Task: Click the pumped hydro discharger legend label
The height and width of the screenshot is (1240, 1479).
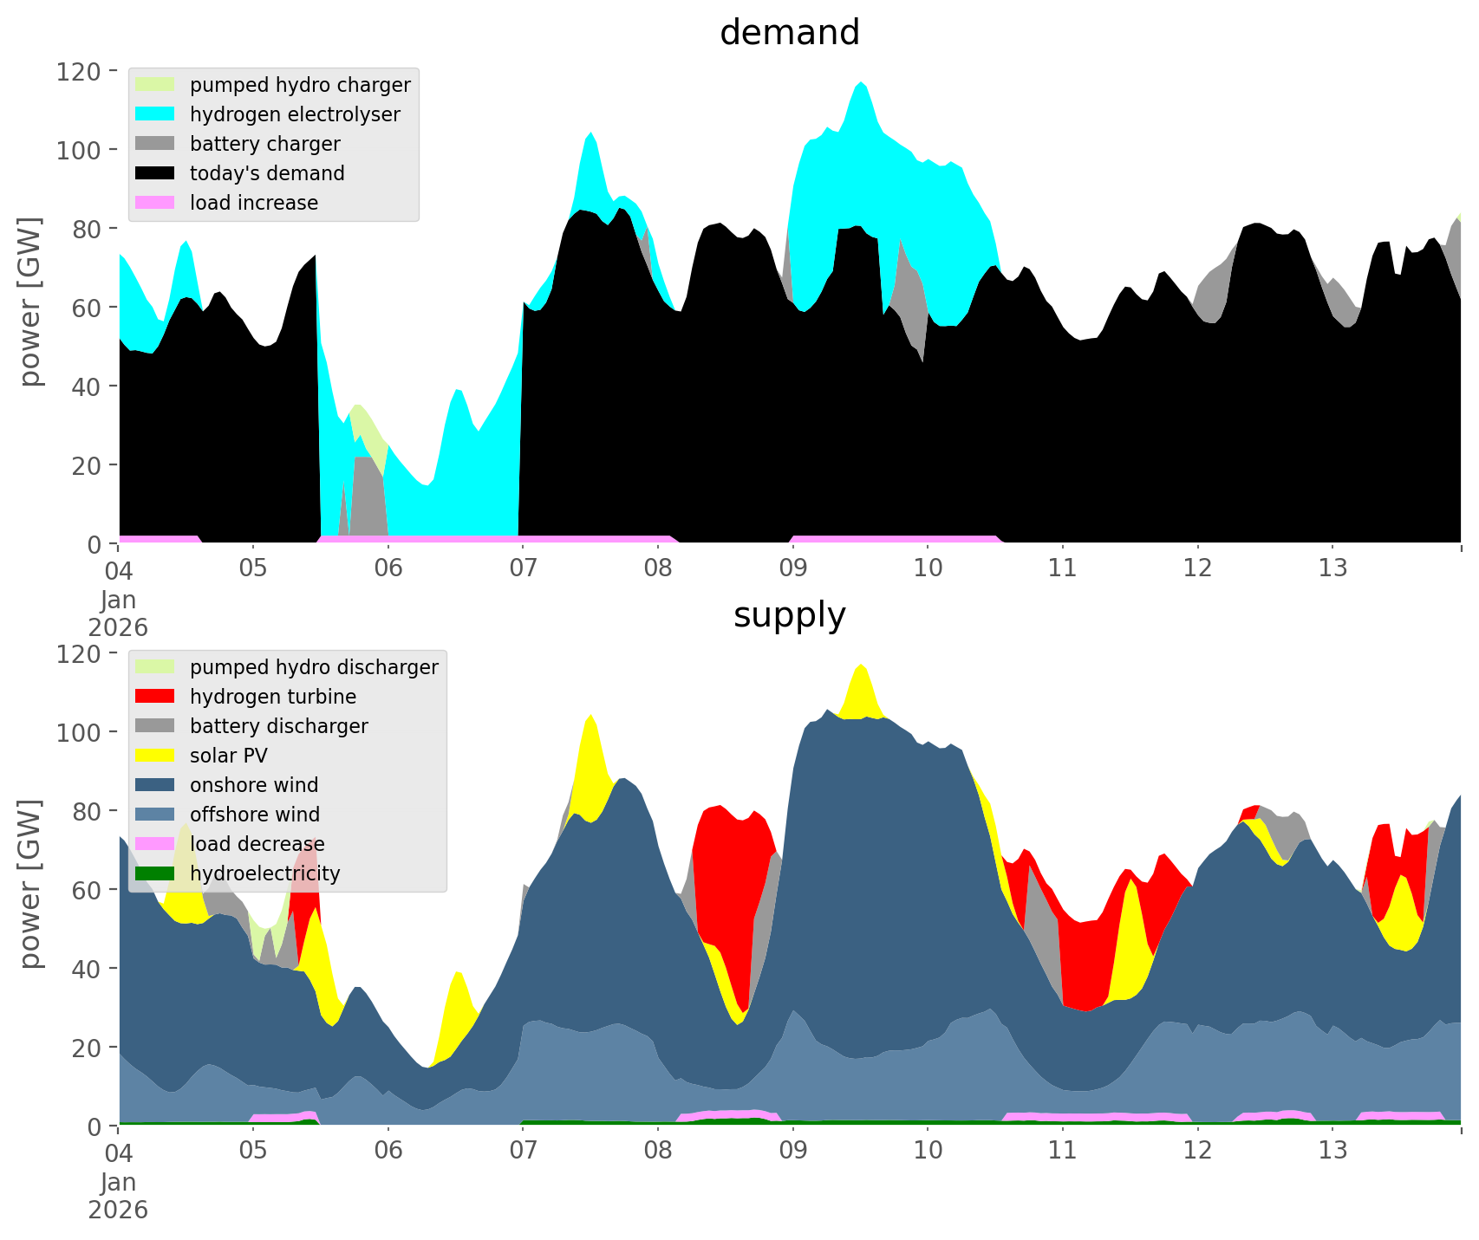Action: pos(314,667)
